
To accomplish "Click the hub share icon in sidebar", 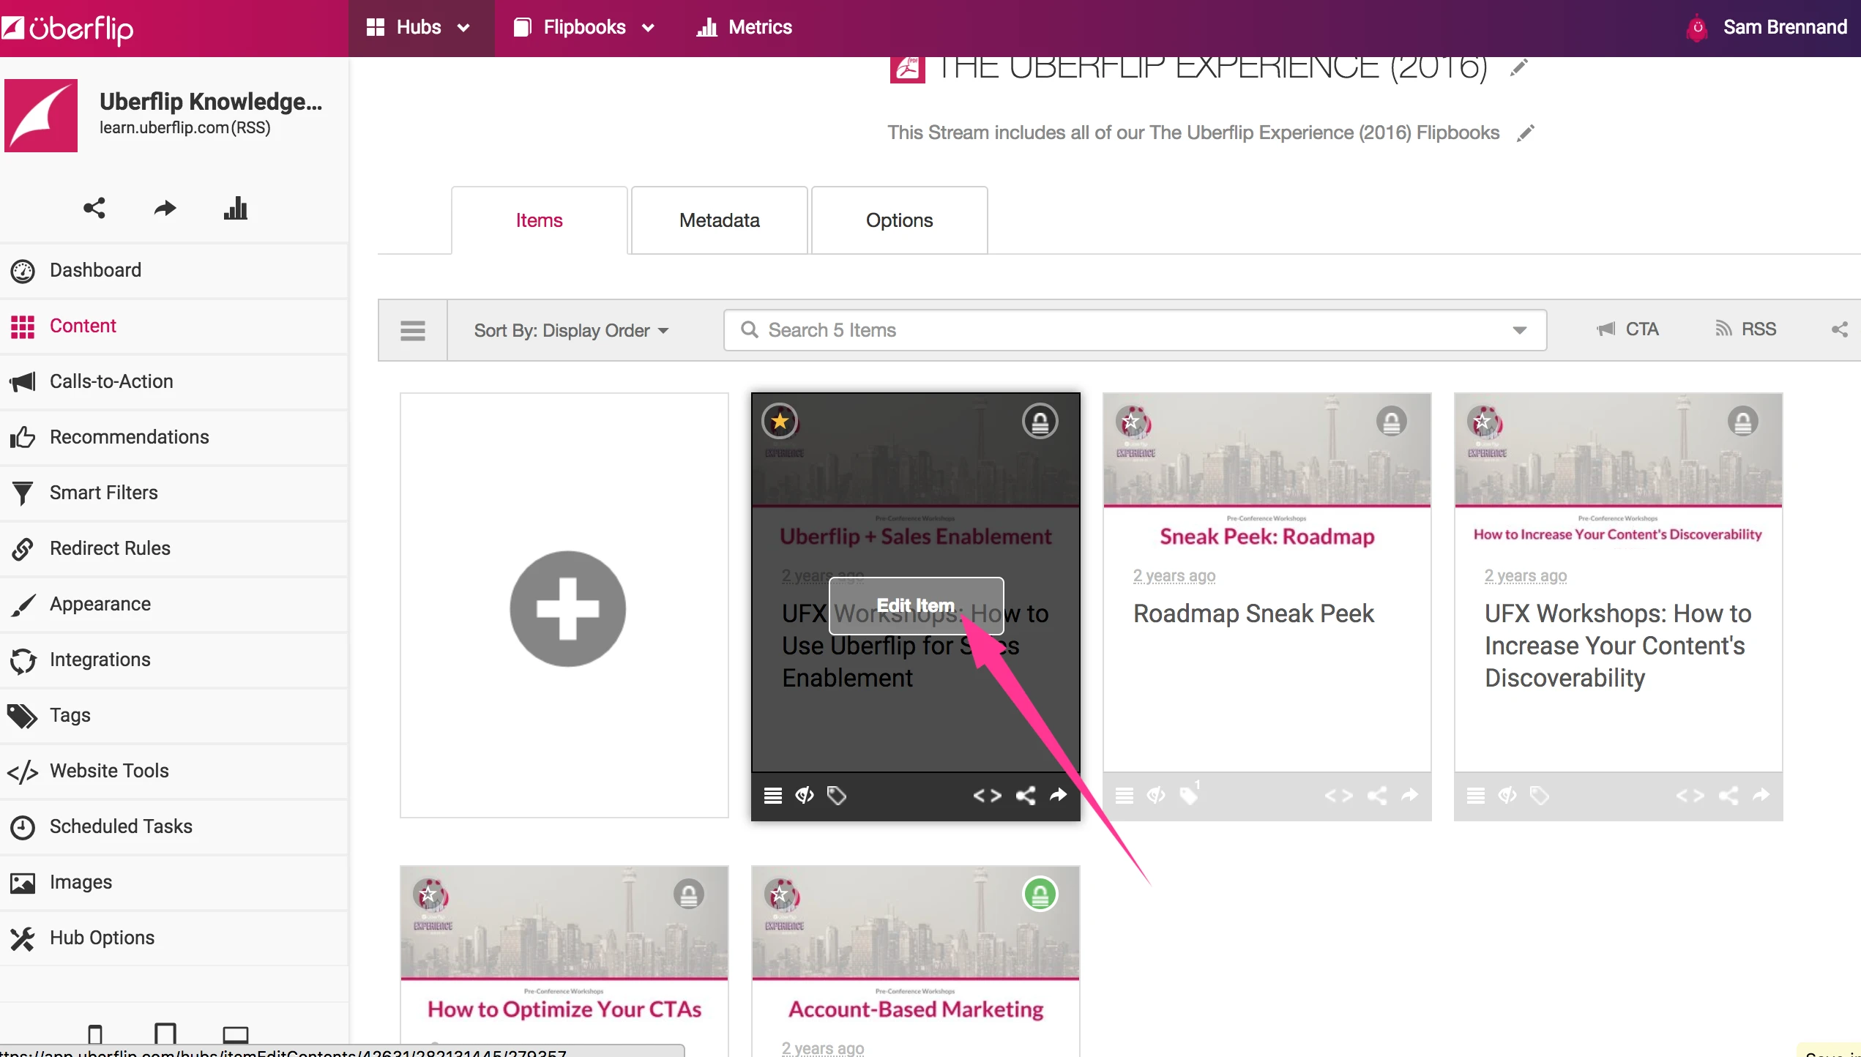I will 94,208.
